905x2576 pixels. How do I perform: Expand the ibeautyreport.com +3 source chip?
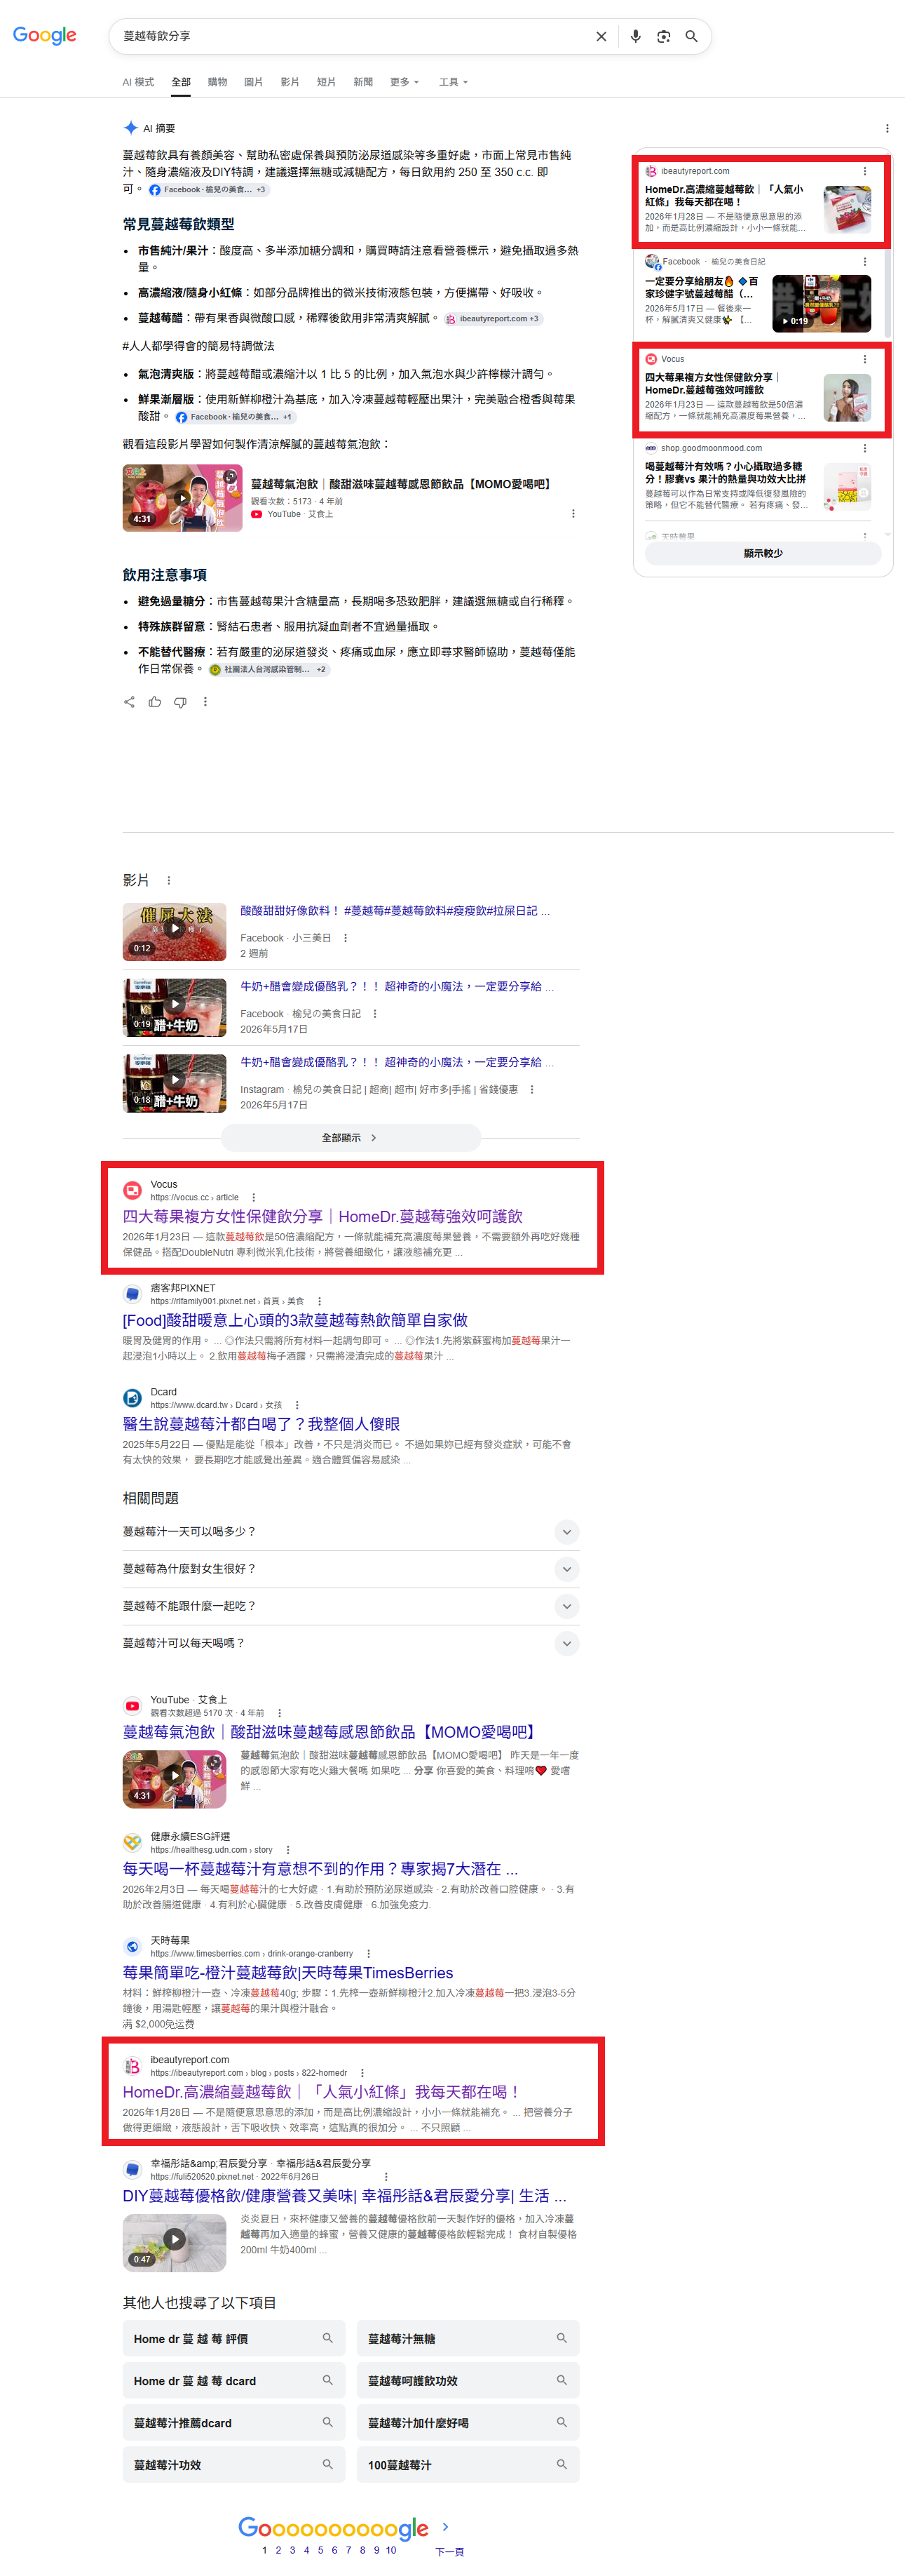494,319
